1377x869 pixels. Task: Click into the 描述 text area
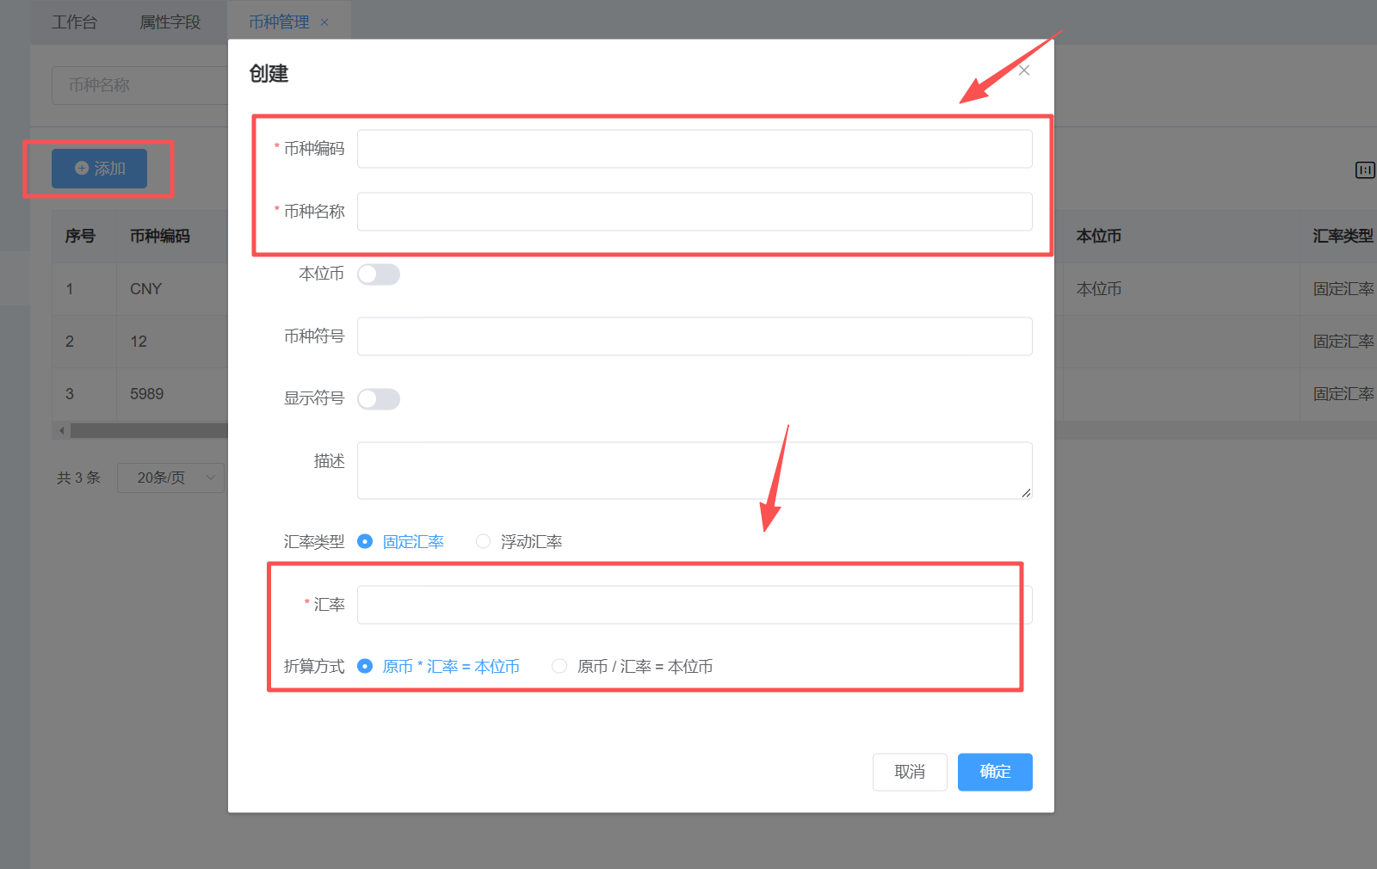point(694,471)
